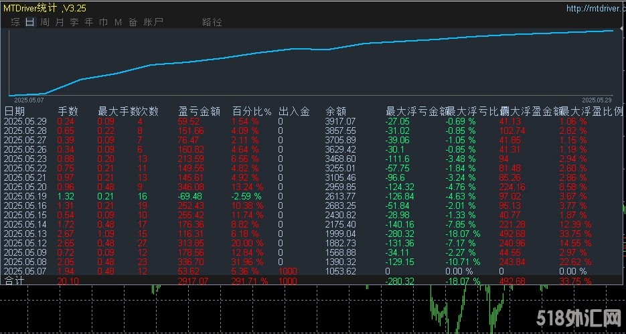Select the 2025.05.07 date cell

(x=25, y=271)
